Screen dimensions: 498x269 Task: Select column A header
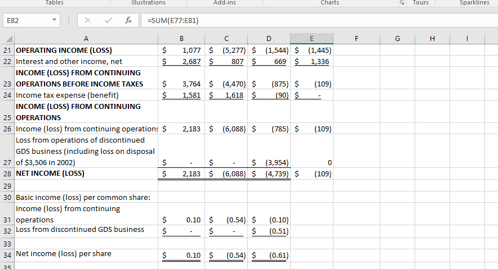(86, 39)
